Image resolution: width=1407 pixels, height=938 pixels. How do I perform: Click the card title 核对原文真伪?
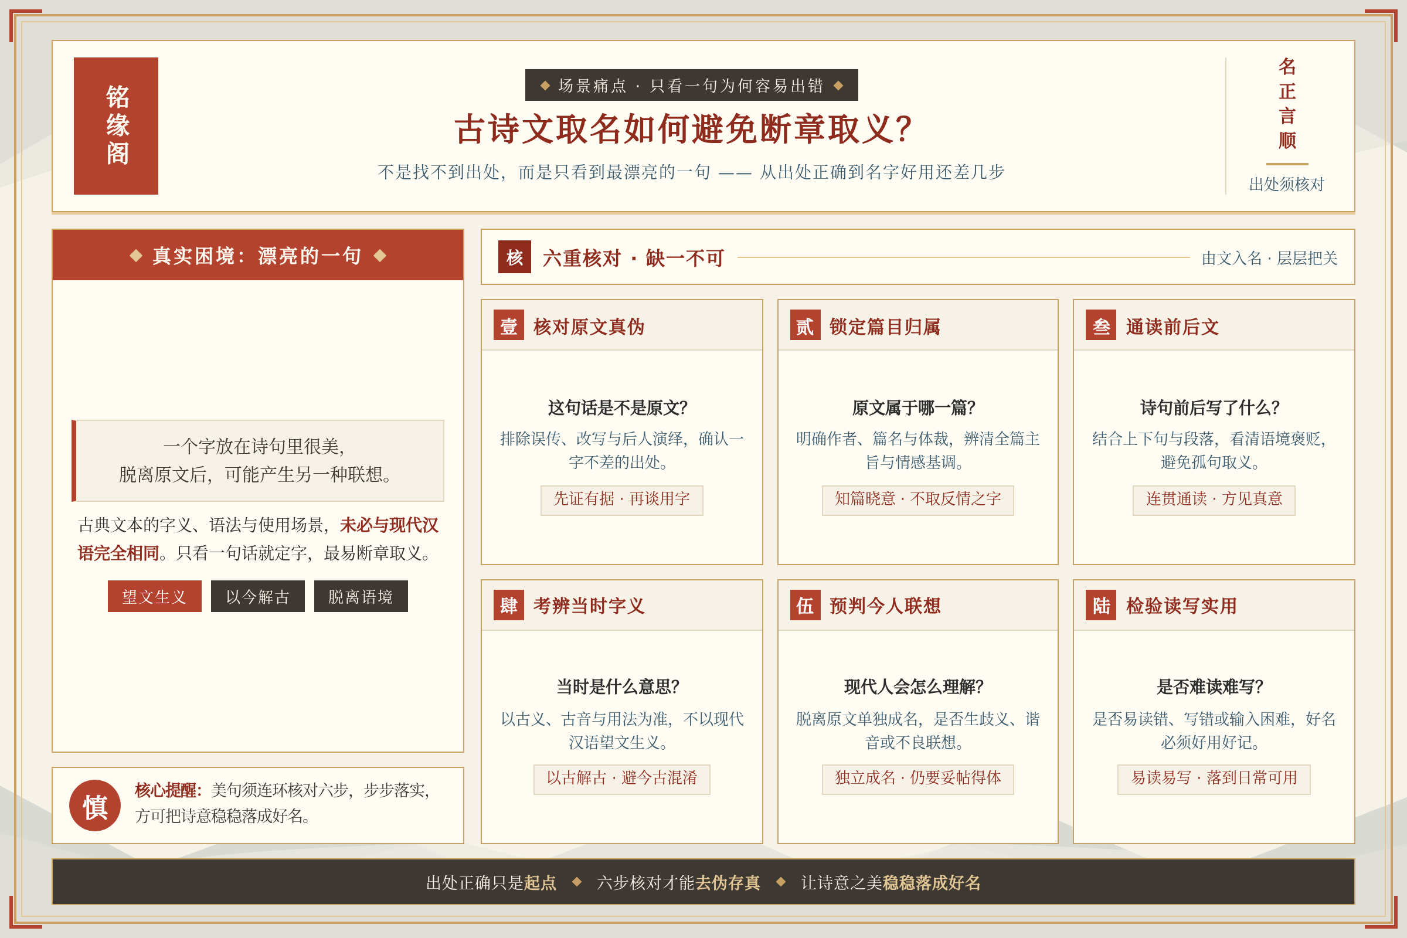pos(589,327)
